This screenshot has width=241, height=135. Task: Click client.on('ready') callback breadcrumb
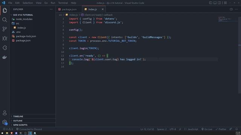coord(98,15)
